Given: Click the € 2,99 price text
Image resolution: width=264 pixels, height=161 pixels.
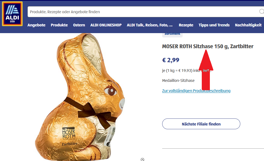Looking at the screenshot, I should coord(171,60).
